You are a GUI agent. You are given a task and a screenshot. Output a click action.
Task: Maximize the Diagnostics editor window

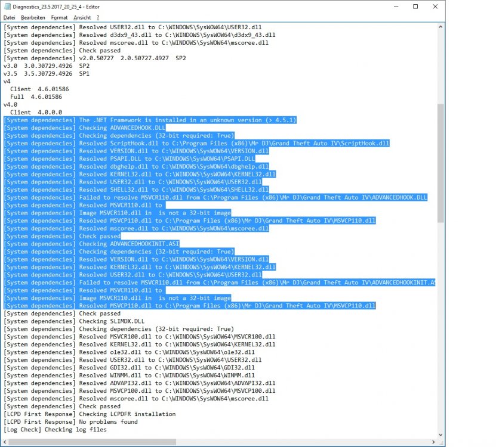415,7
